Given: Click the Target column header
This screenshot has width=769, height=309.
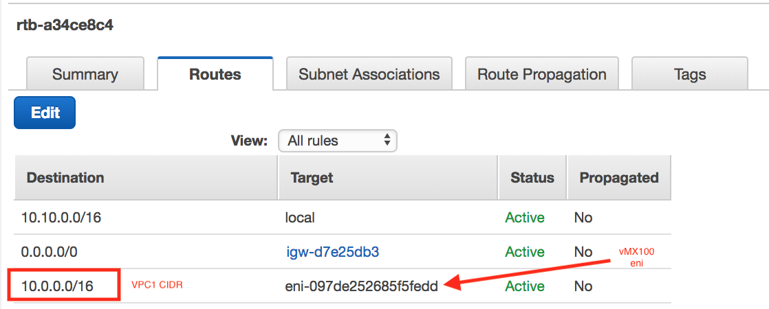Looking at the screenshot, I should [x=312, y=178].
